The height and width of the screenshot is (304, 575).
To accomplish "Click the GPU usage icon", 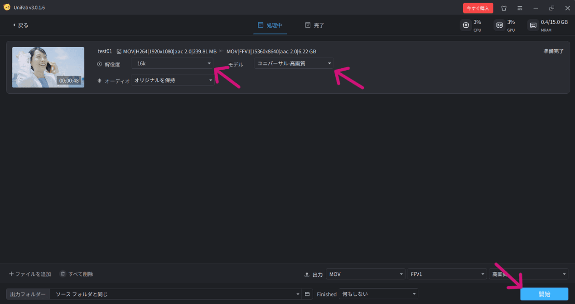I will tap(499, 25).
